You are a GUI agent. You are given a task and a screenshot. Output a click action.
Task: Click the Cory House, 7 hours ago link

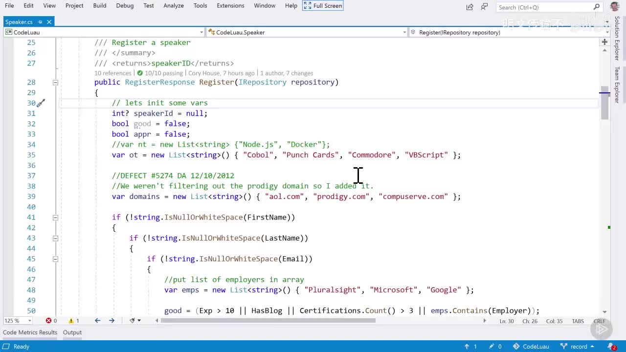coord(221,73)
